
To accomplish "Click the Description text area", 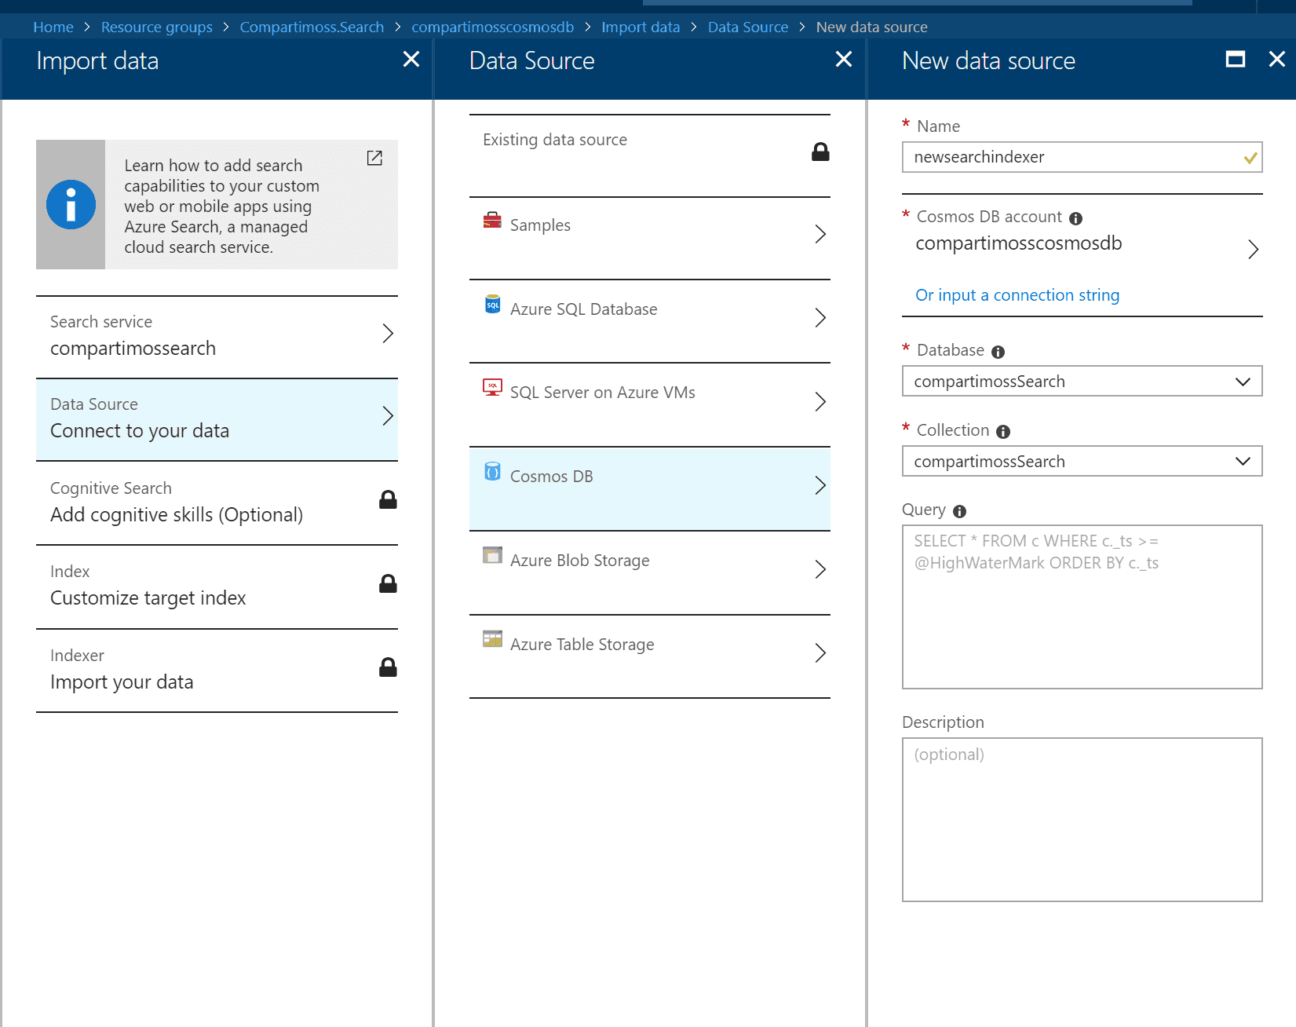I will (1082, 820).
